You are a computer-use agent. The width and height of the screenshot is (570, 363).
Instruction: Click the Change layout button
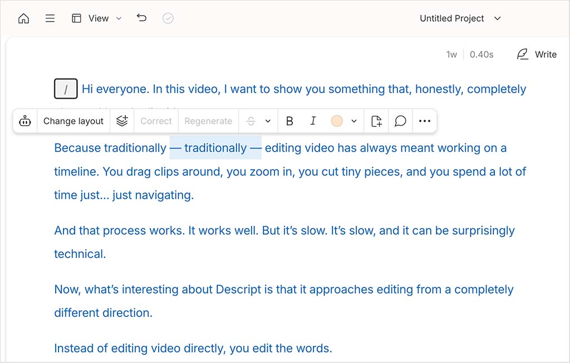(x=73, y=121)
